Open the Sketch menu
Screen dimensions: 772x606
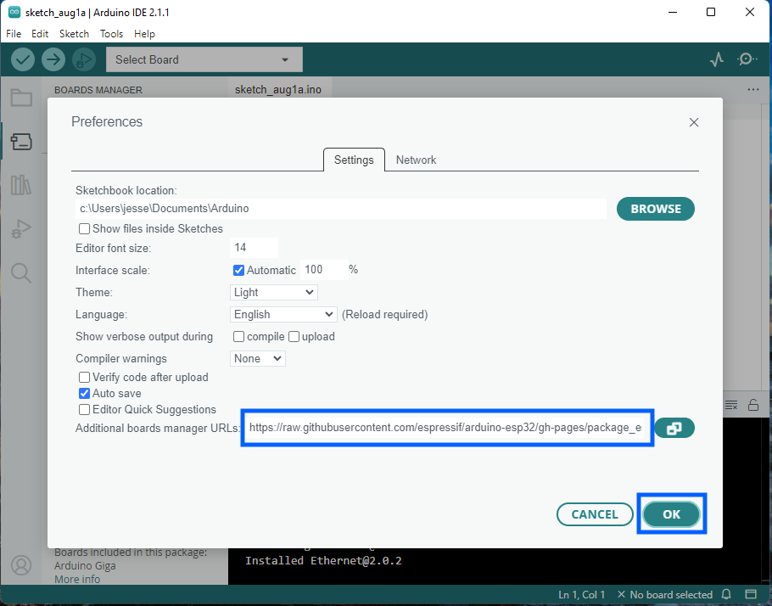pos(74,34)
